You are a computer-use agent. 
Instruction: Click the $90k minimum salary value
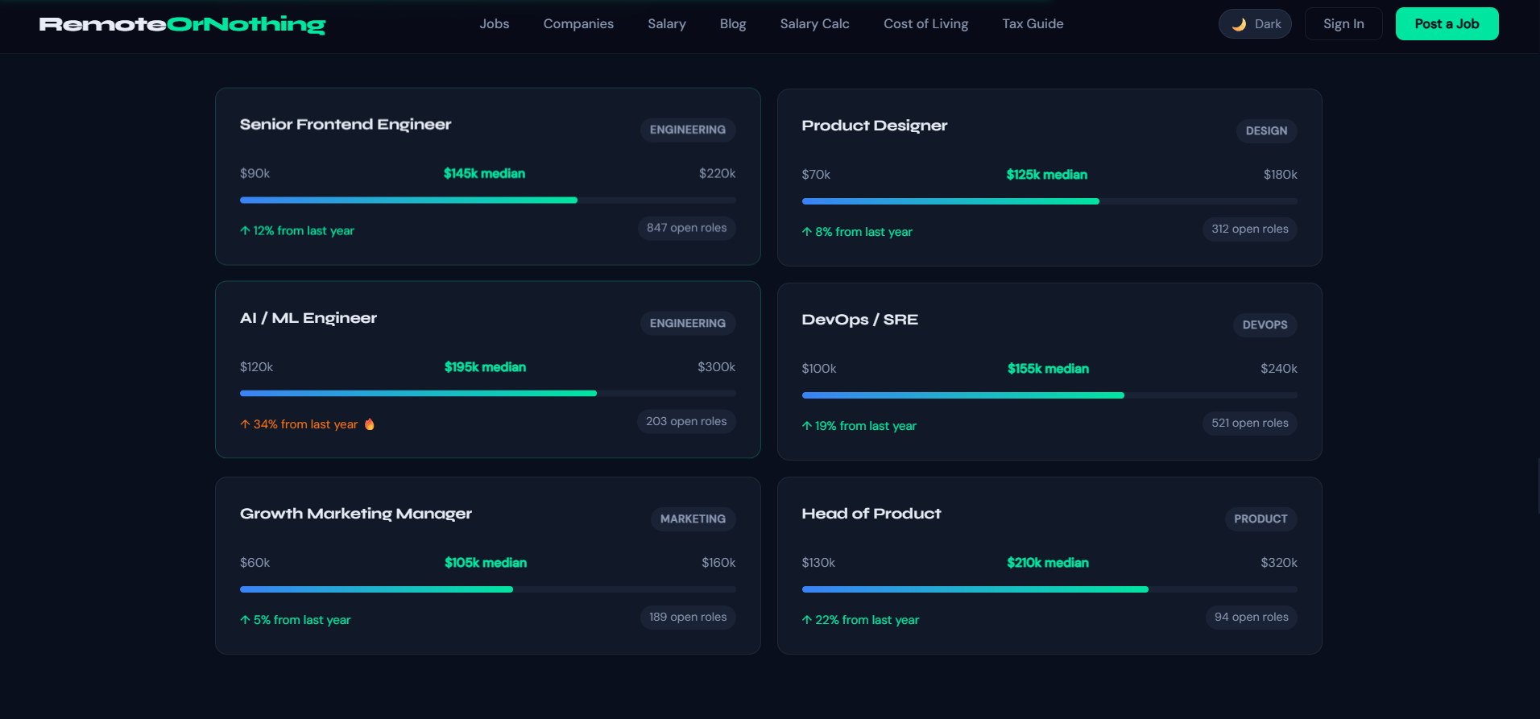pos(255,173)
